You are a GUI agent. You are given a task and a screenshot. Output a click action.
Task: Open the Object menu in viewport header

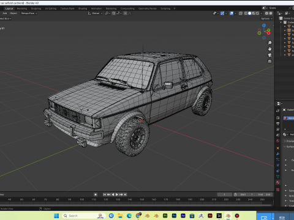click(13, 13)
